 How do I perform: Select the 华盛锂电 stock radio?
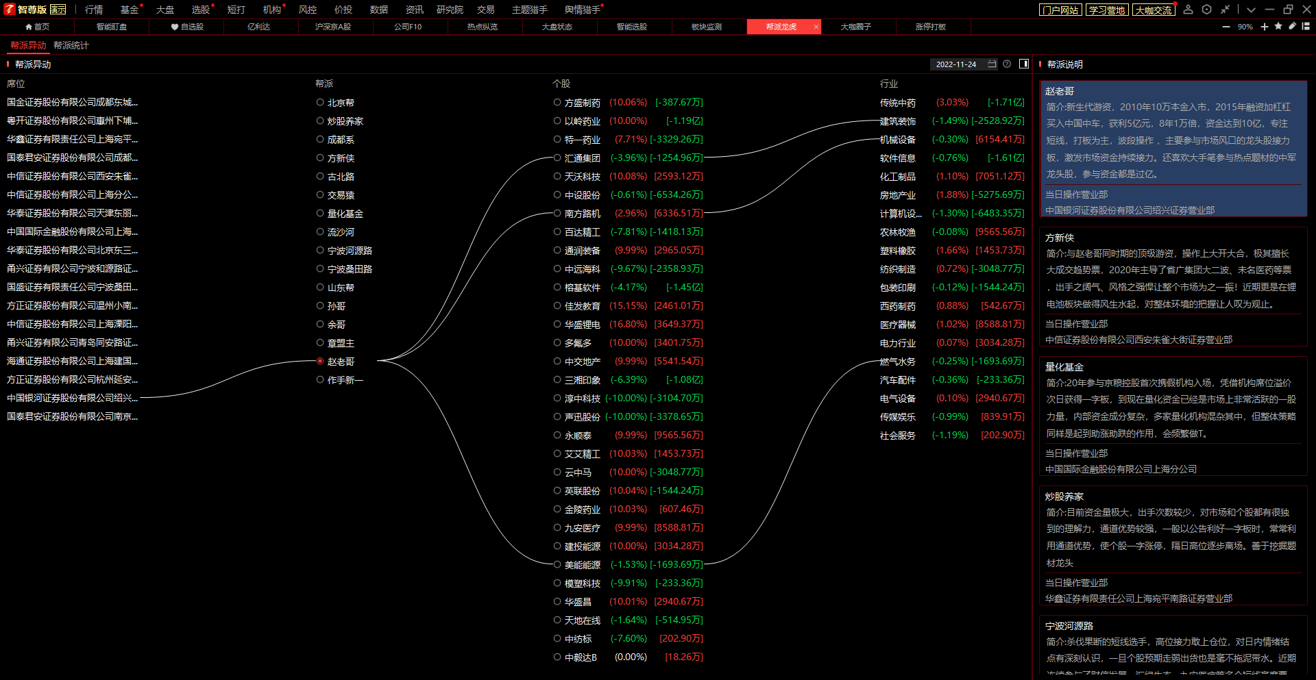[x=557, y=324]
